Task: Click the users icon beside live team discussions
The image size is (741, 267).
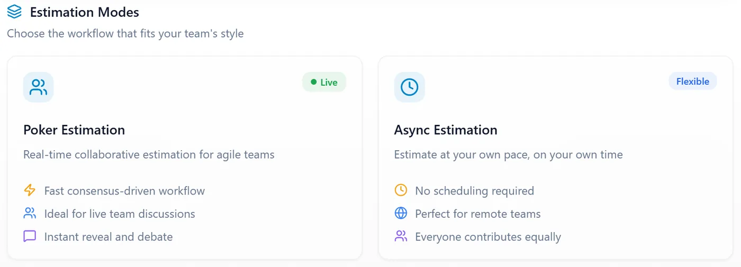Action: click(x=30, y=214)
